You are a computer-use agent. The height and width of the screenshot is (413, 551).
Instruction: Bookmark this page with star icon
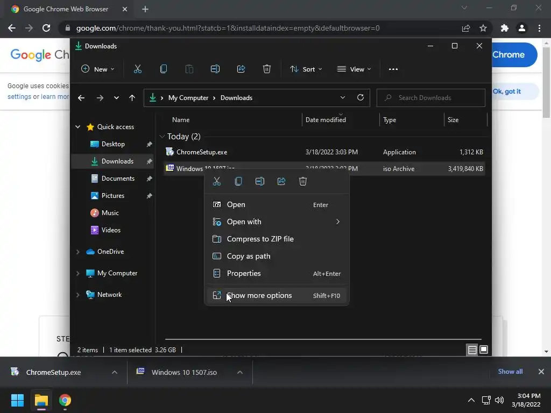483,28
